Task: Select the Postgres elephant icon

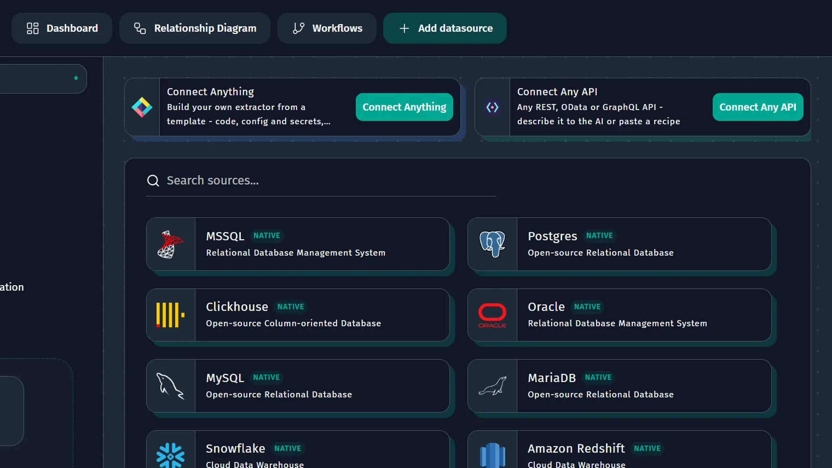Action: point(492,244)
